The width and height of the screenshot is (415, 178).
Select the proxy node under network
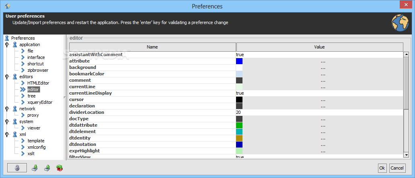coord(33,115)
